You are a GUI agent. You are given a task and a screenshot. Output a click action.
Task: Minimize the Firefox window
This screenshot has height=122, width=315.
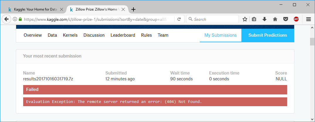click(x=281, y=5)
